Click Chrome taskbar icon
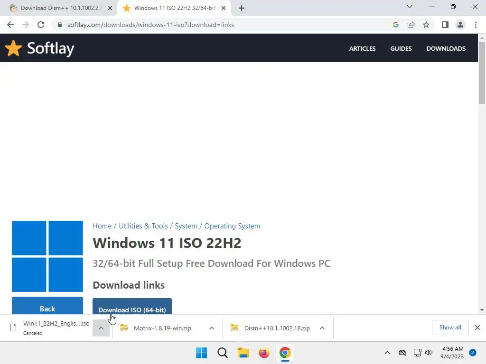486x364 pixels. pyautogui.click(x=285, y=353)
